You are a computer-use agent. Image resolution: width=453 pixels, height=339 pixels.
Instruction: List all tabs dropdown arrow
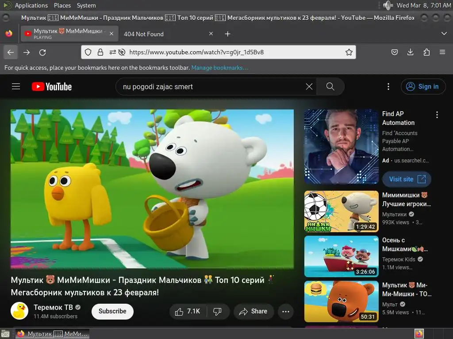[x=444, y=34]
